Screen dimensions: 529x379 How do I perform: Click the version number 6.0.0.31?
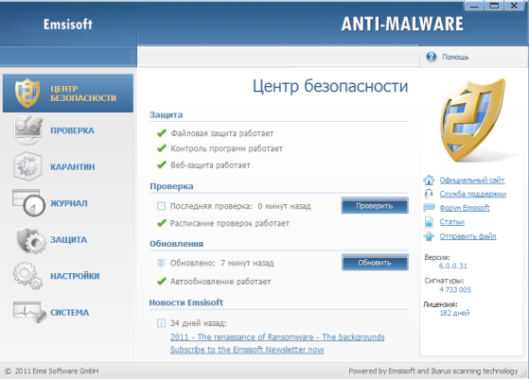click(x=453, y=266)
